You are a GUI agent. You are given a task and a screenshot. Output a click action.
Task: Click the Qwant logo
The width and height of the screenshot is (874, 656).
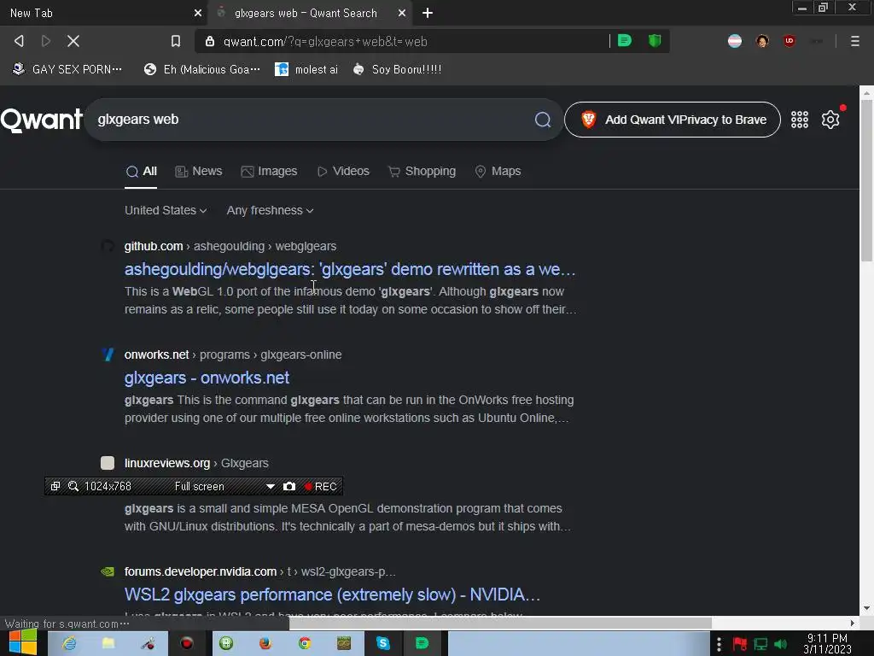click(x=41, y=120)
